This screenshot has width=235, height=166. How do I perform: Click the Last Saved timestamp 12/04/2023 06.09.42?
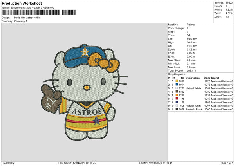pyautogui.click(x=84, y=163)
